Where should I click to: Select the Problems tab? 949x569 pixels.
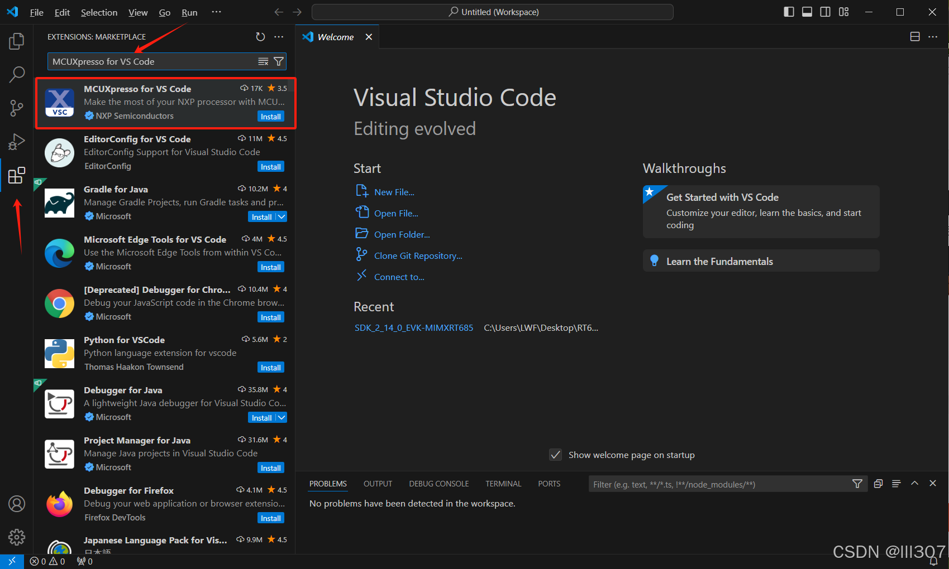pos(328,484)
